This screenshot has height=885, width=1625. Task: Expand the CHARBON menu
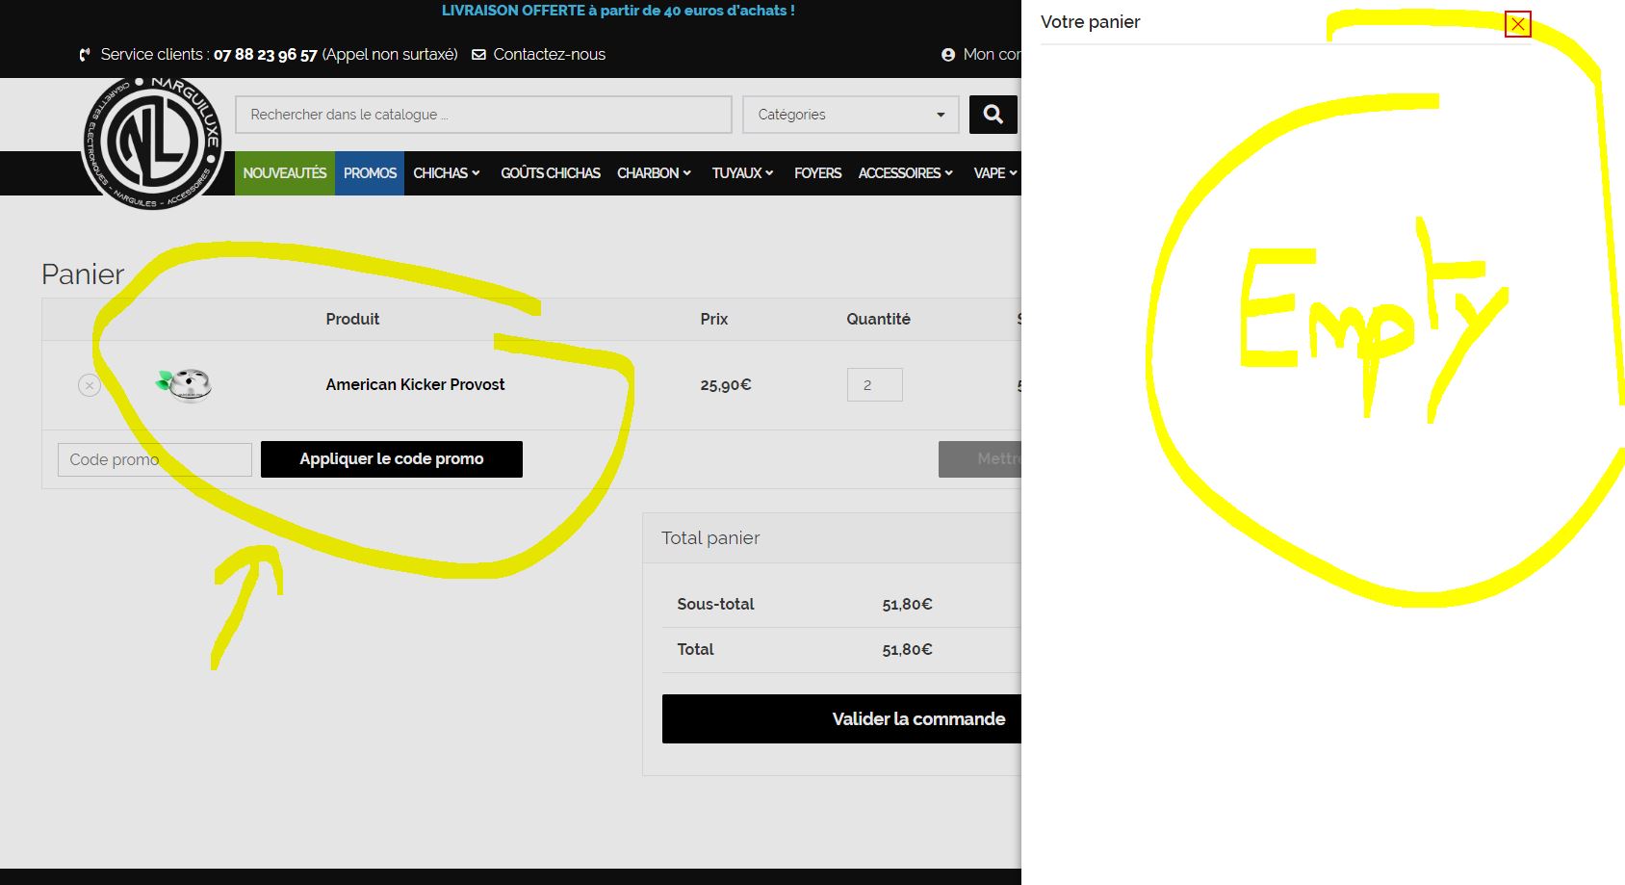click(654, 173)
